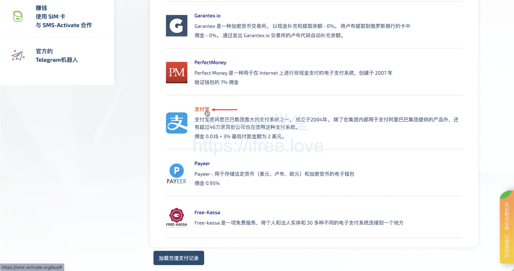Screen dimensions: 514x271
Task: Open the 写信给我们 help widget
Action: [507, 227]
